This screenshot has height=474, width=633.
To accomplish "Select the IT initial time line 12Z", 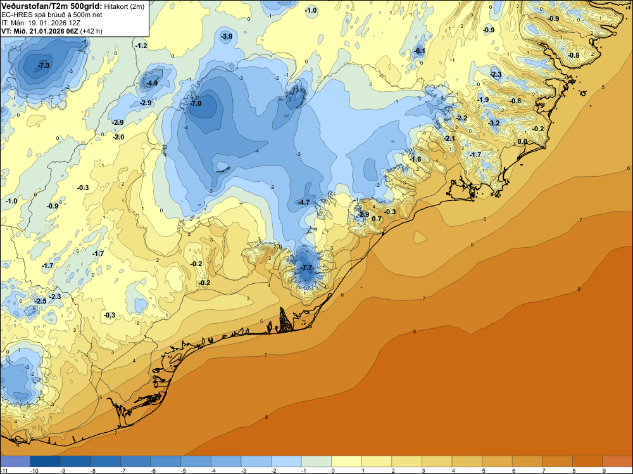I will coord(41,23).
